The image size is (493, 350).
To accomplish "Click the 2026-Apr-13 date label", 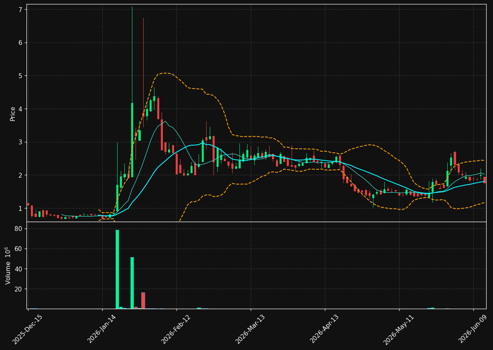I will [x=324, y=330].
